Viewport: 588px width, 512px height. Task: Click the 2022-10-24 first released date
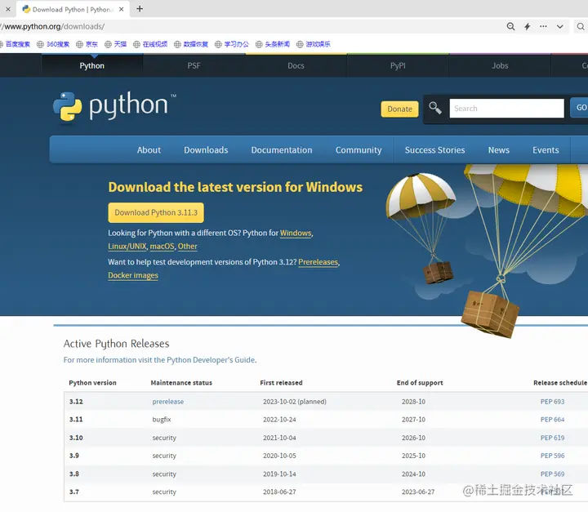click(x=279, y=420)
